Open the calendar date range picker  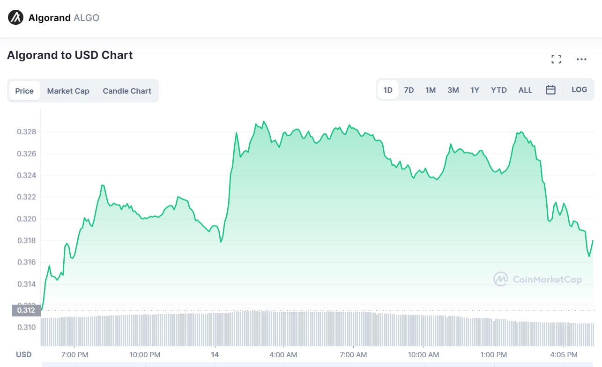pos(550,90)
